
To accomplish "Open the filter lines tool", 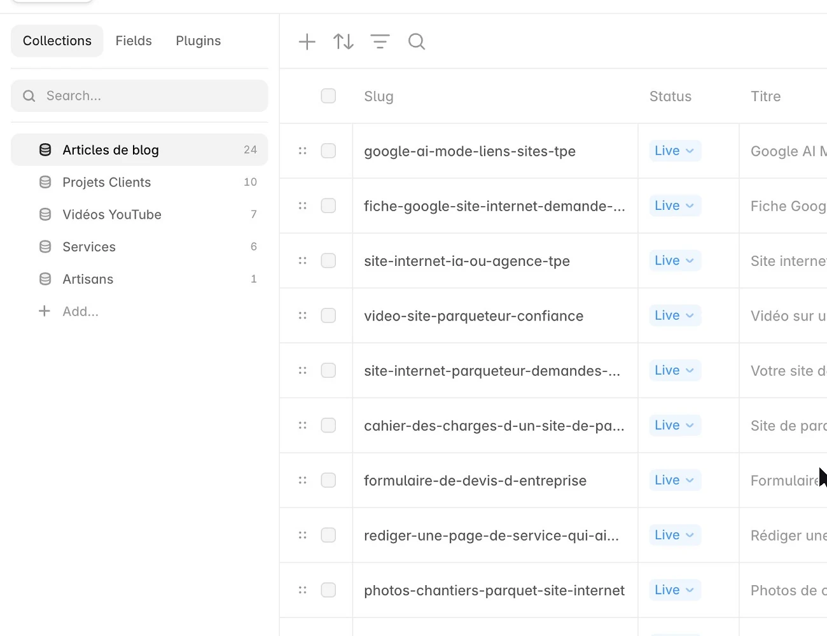I will click(380, 42).
